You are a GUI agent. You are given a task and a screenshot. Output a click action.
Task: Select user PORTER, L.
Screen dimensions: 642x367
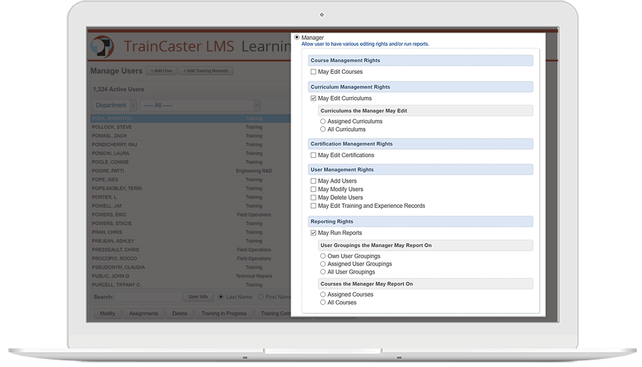191,197
